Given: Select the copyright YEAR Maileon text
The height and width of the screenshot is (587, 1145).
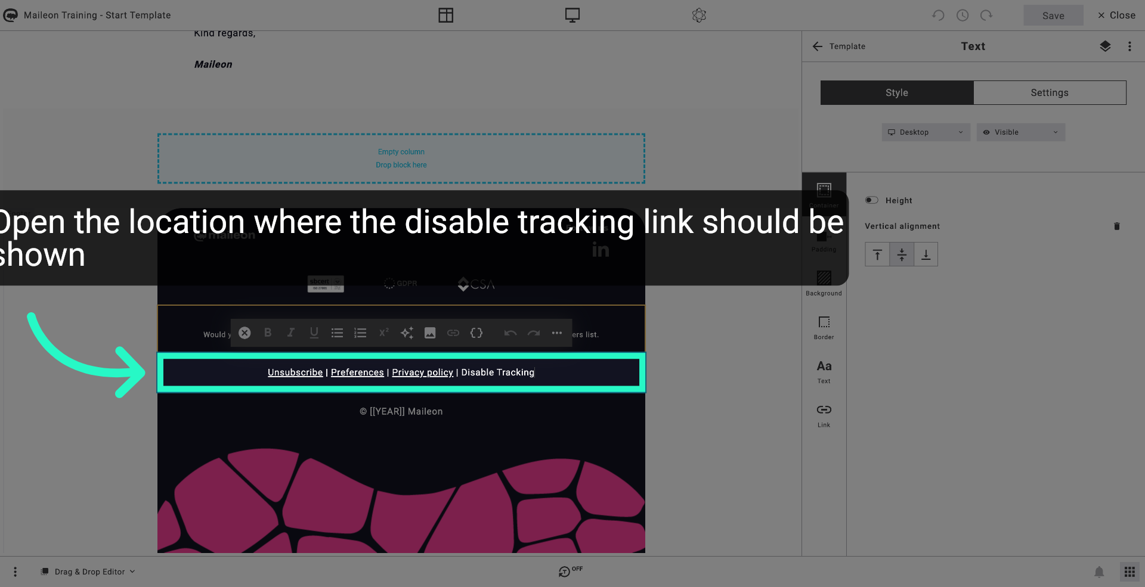Looking at the screenshot, I should 401,412.
